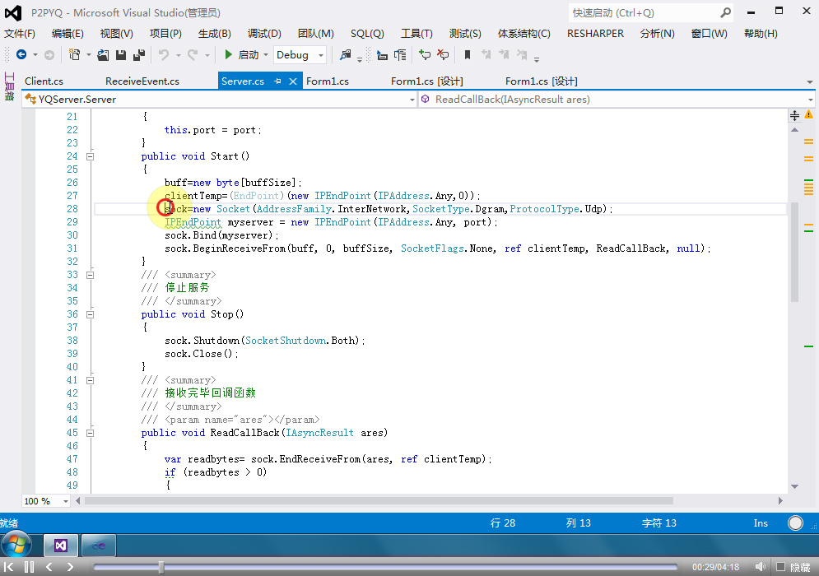Toggle bookmark icon in toolbar

pos(468,55)
